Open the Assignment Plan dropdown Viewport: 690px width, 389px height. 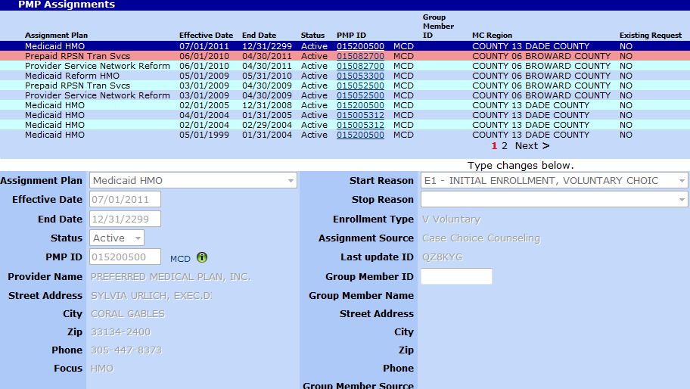(x=193, y=180)
